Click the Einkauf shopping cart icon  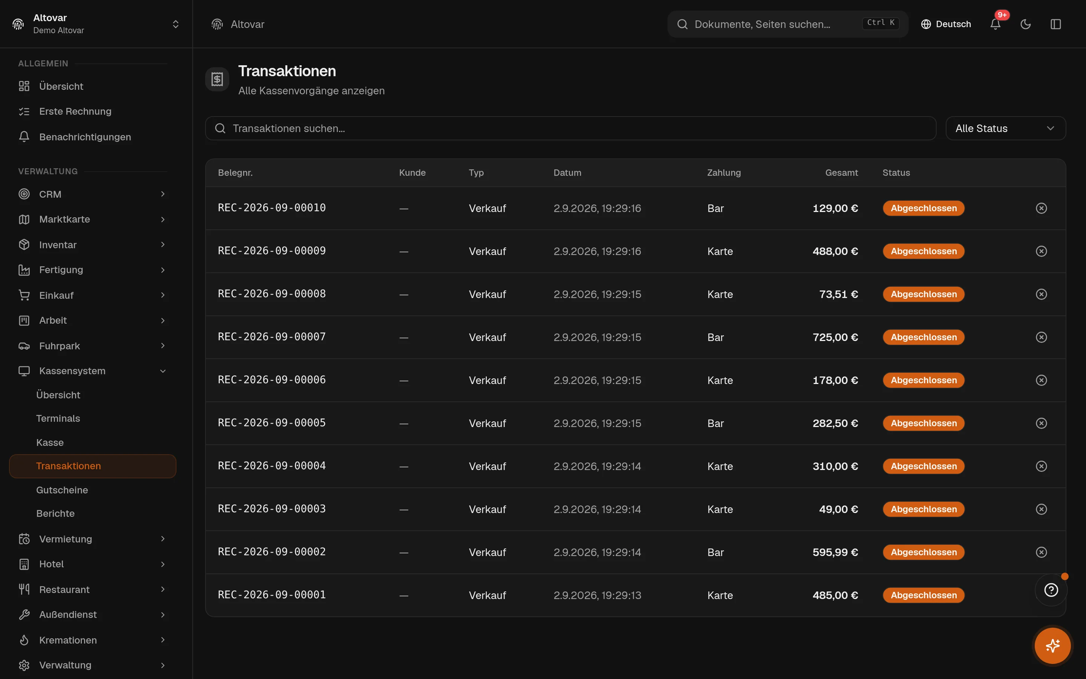click(24, 295)
